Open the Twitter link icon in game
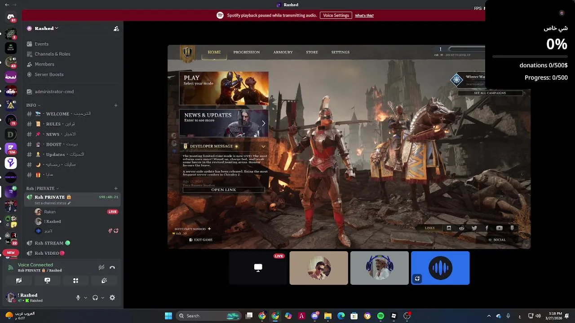 [474, 228]
